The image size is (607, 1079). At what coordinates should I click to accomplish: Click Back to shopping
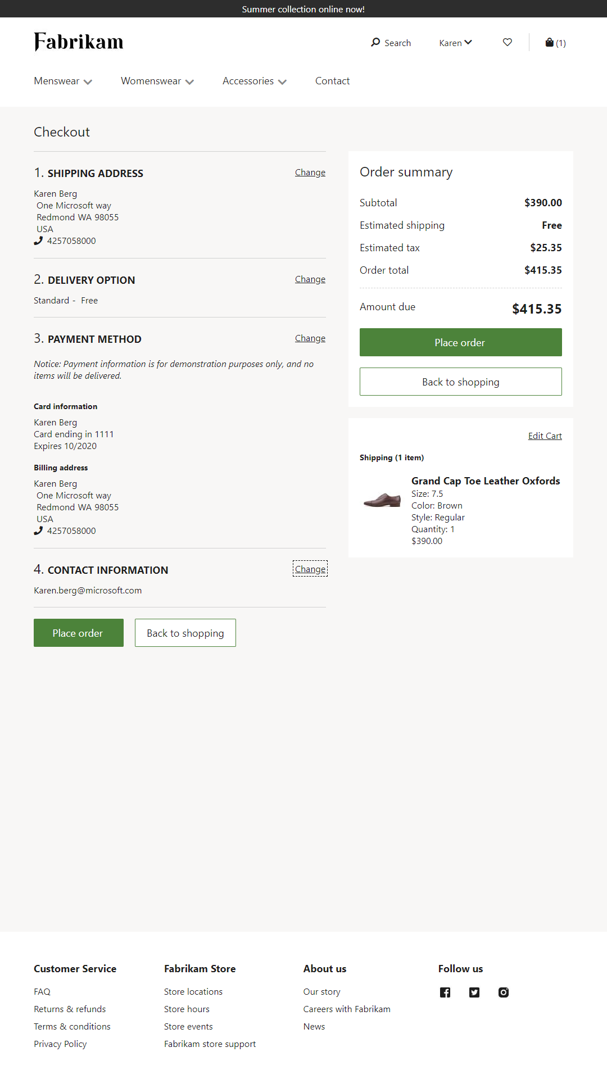[460, 382]
